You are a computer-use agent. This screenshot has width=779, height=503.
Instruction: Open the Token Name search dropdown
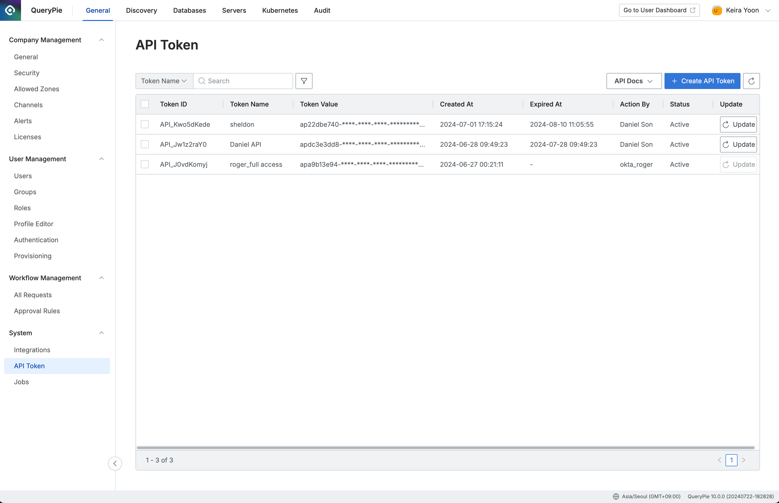pyautogui.click(x=164, y=81)
